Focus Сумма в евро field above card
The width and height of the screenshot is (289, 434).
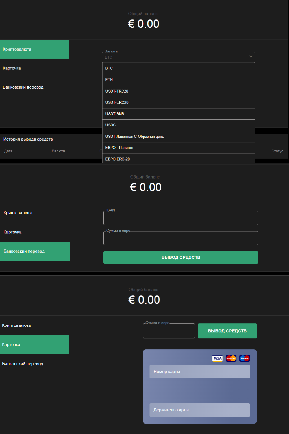click(169, 331)
